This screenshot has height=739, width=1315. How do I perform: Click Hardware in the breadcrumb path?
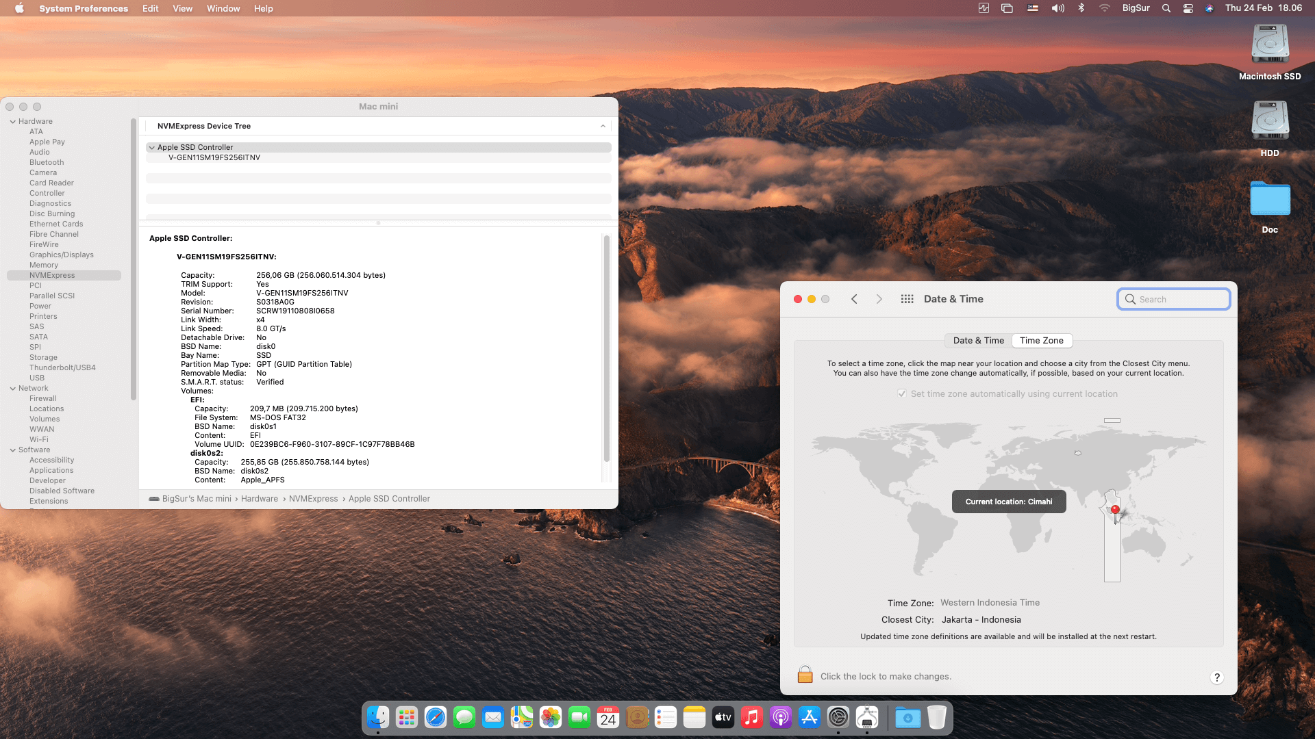(x=259, y=499)
